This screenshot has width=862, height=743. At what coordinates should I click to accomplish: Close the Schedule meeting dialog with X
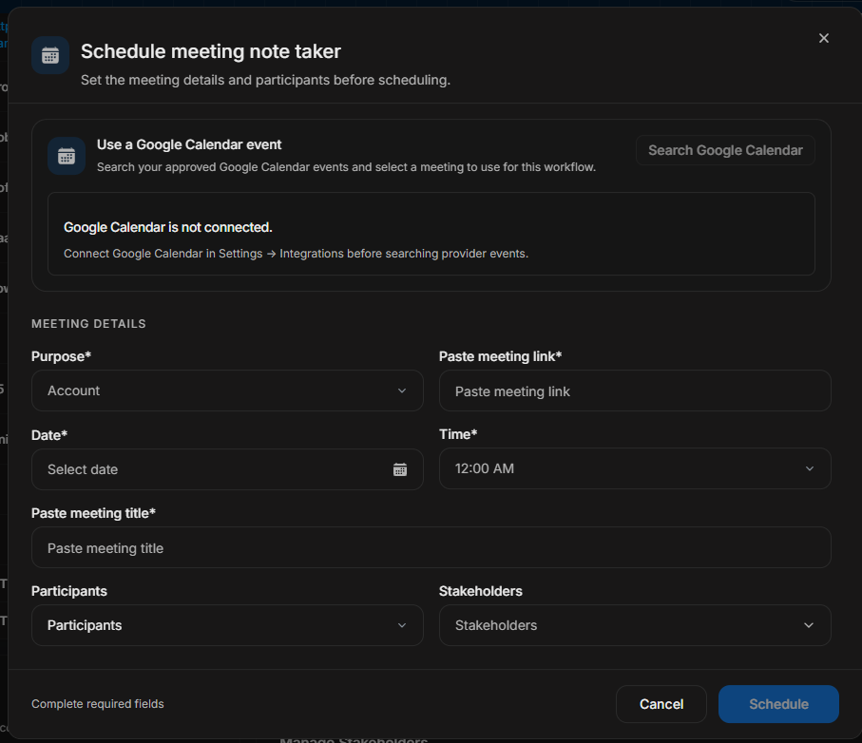[824, 38]
